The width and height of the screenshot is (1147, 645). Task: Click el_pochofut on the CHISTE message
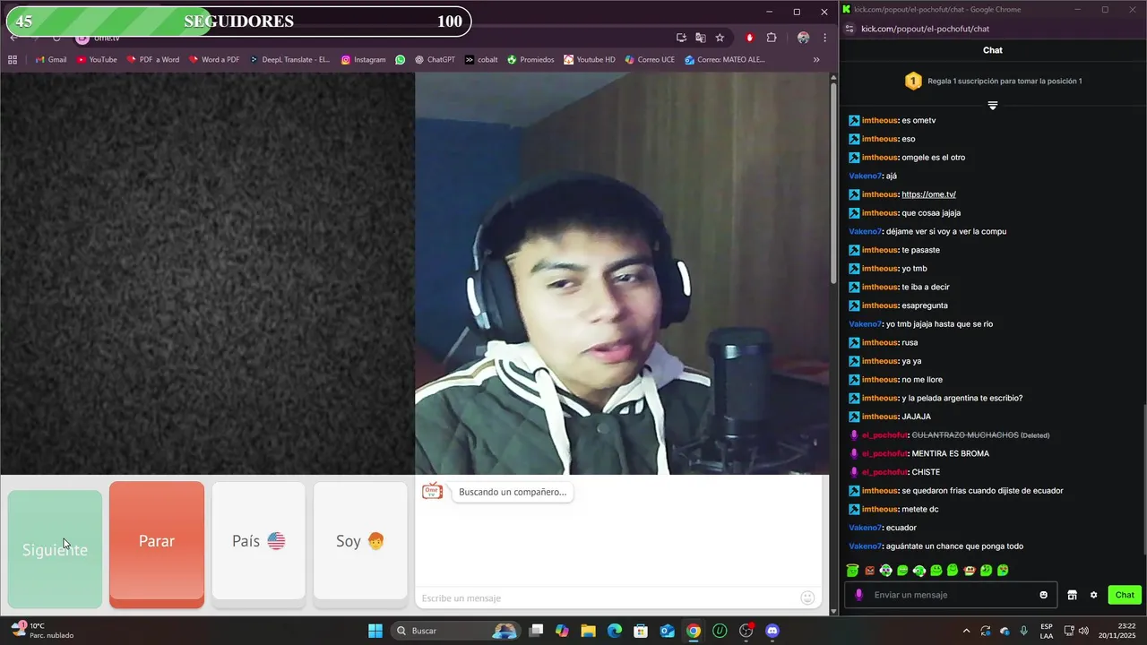[884, 472]
